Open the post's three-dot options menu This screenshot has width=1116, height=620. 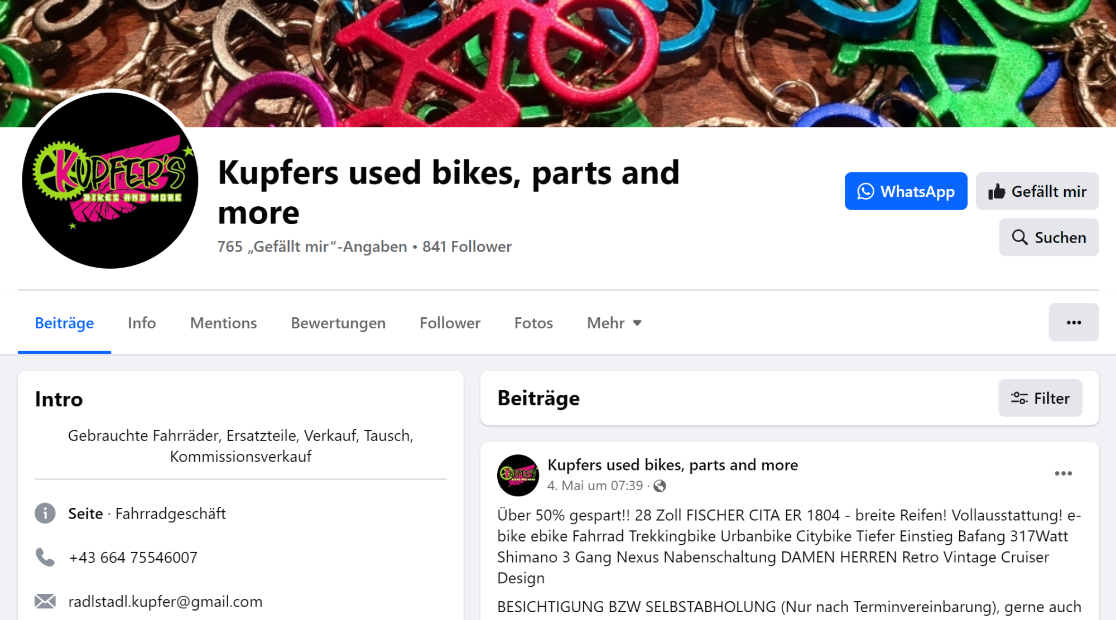[1063, 473]
